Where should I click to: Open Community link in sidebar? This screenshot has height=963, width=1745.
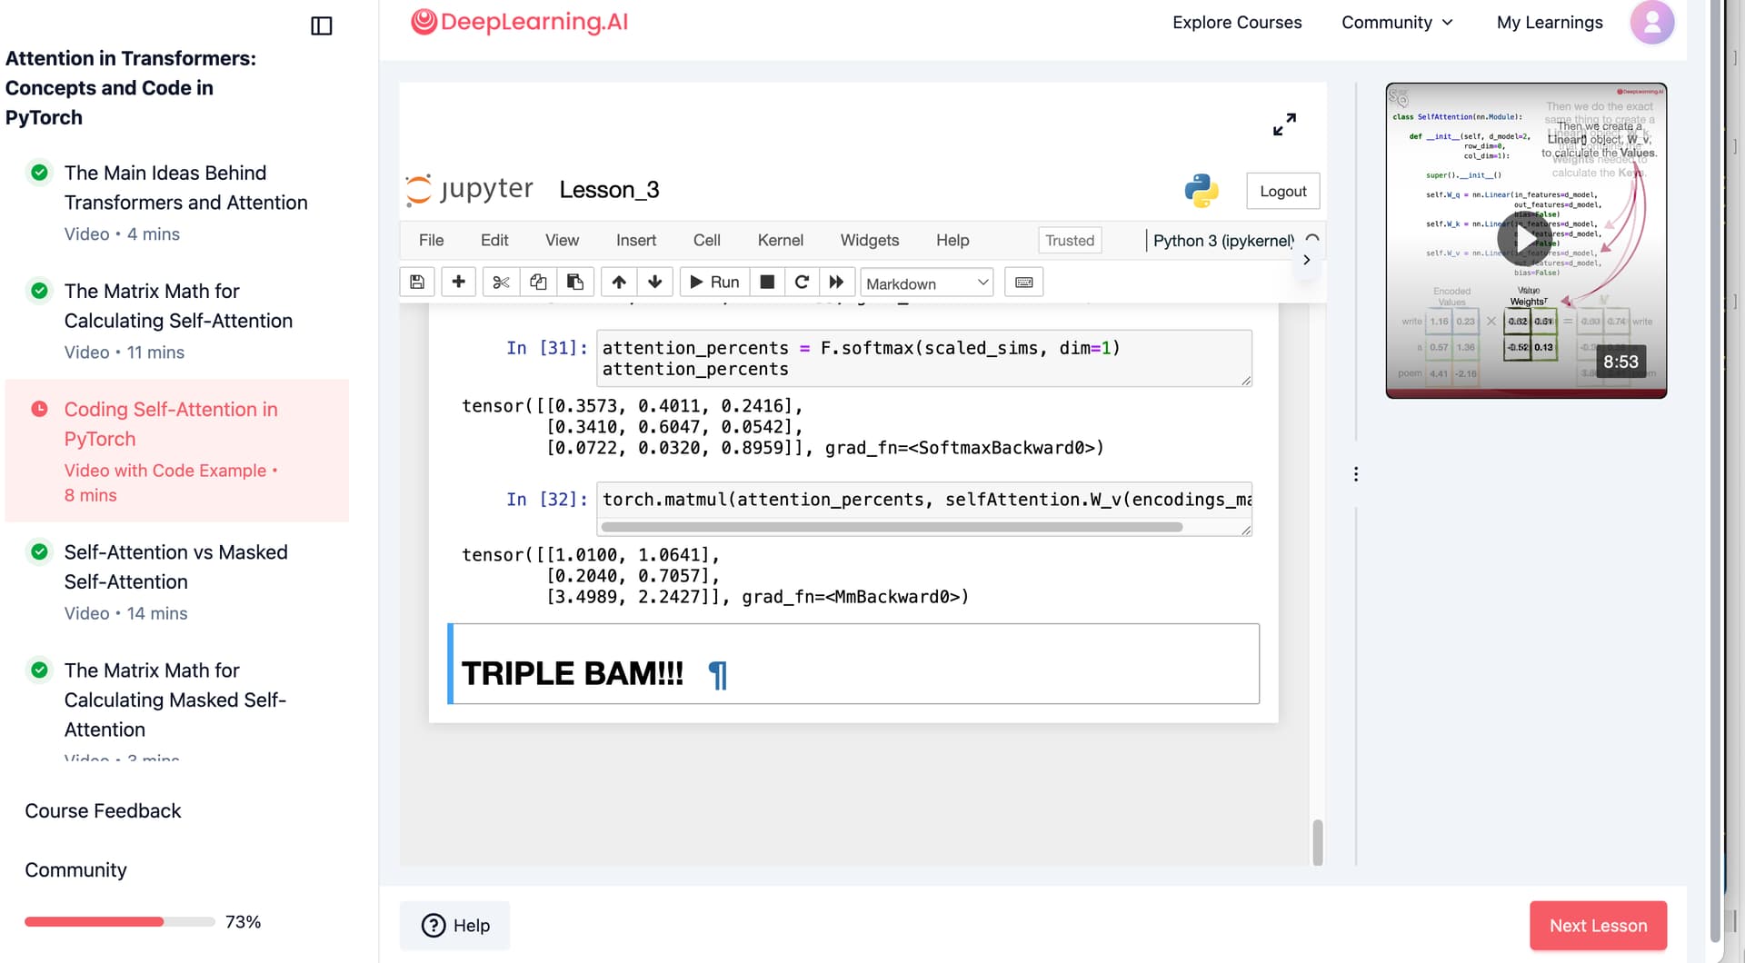tap(75, 869)
